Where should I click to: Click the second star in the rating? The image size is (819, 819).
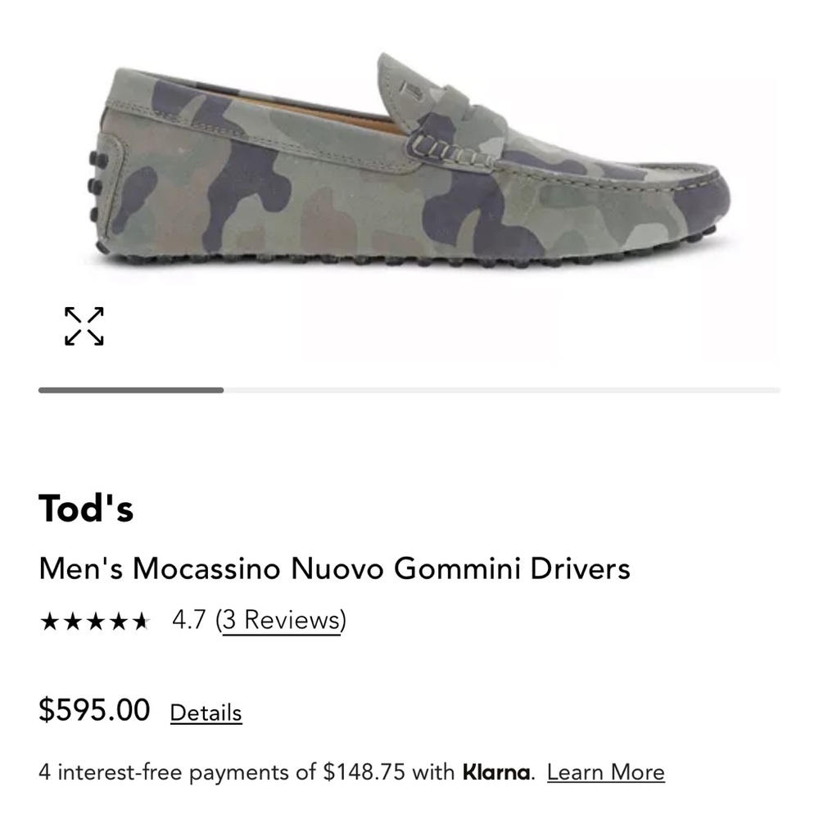pyautogui.click(x=74, y=622)
